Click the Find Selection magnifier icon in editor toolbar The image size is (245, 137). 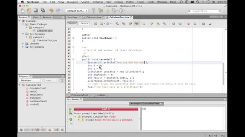(x=117, y=24)
